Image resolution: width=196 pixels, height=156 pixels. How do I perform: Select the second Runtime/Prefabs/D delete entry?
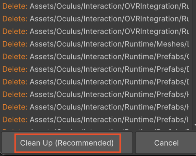[x=96, y=82]
